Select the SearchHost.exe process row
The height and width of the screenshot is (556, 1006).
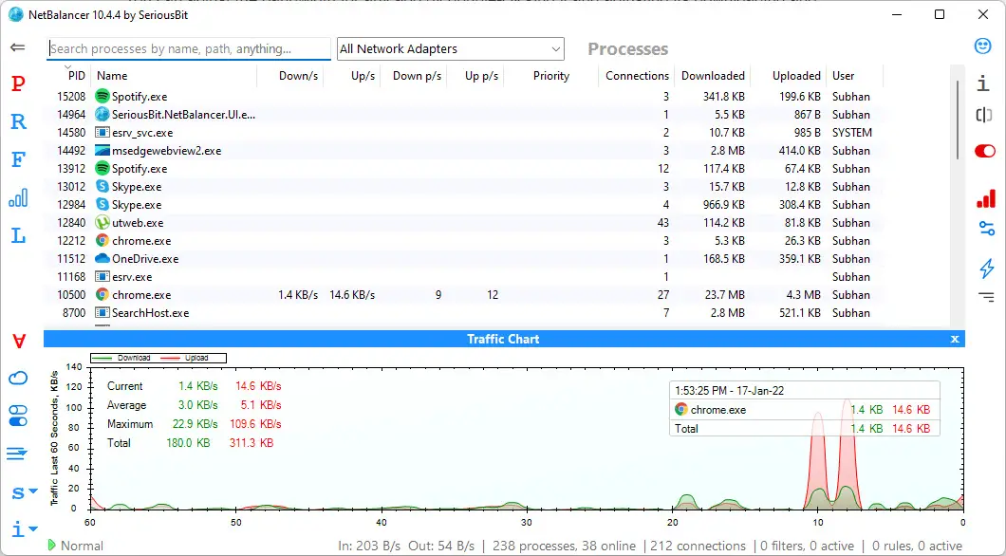point(464,313)
